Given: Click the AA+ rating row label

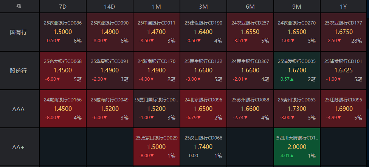Looking at the screenshot, I should coord(19,147).
